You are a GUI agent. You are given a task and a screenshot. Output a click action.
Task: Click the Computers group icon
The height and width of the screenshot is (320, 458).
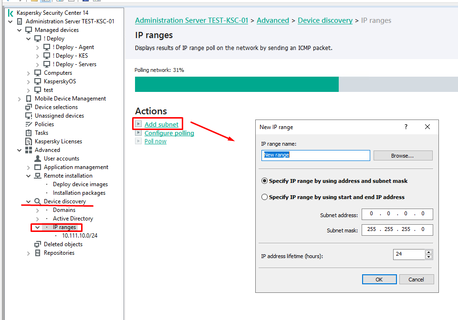click(38, 73)
